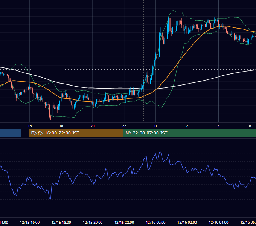The height and width of the screenshot is (226, 256).
Task: Click the 6 hour label on price chart axis
Action: 250,126
